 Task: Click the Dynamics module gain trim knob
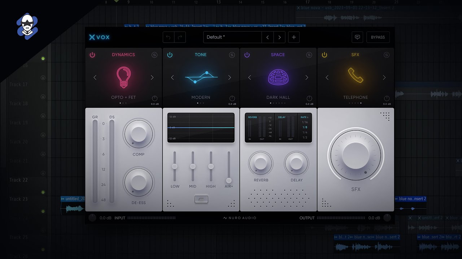(154, 99)
